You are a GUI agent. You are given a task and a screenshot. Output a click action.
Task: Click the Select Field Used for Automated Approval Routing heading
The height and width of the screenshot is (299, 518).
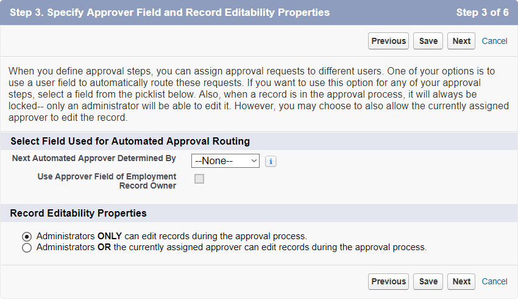130,141
